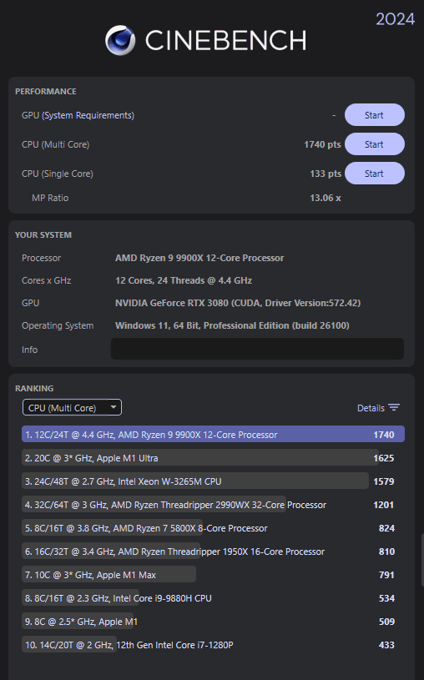Click the AMD Ryzen 9 9900X processor name
Screen dimensions: 424x680
coord(199,258)
